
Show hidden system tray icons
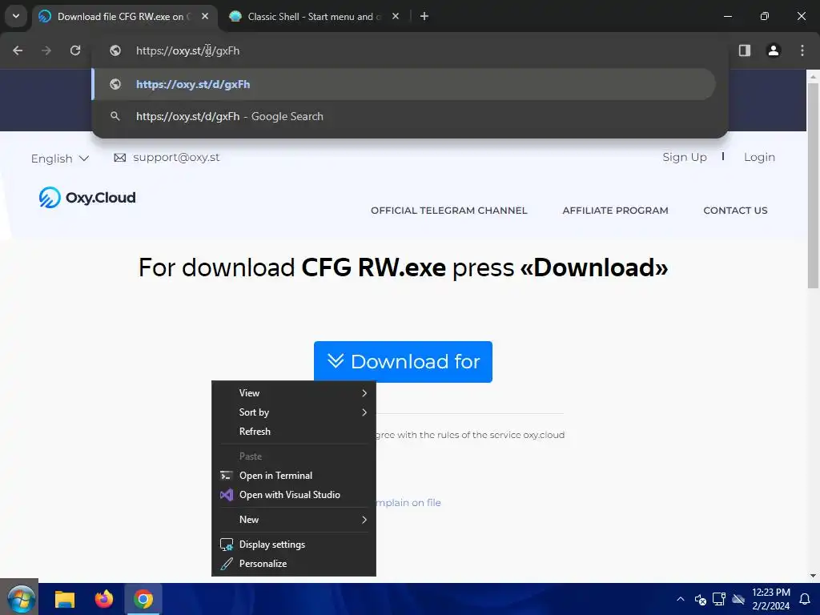(681, 599)
